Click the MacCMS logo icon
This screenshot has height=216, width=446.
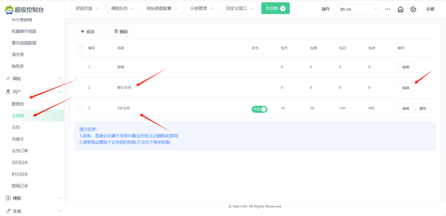click(9, 9)
